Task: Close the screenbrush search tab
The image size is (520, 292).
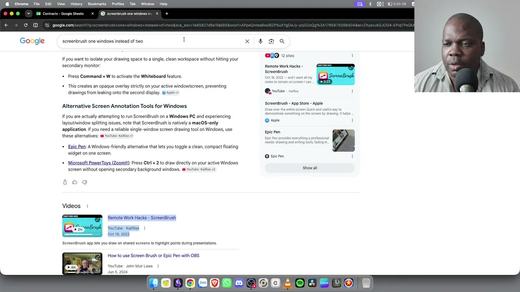Action: (157, 13)
